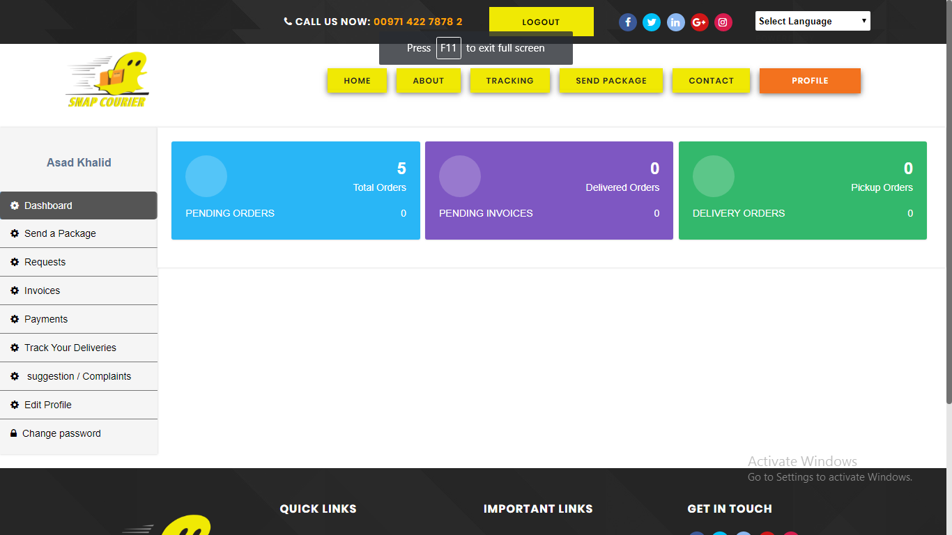Image resolution: width=952 pixels, height=535 pixels.
Task: Click the Snap Courier logo
Action: click(107, 81)
